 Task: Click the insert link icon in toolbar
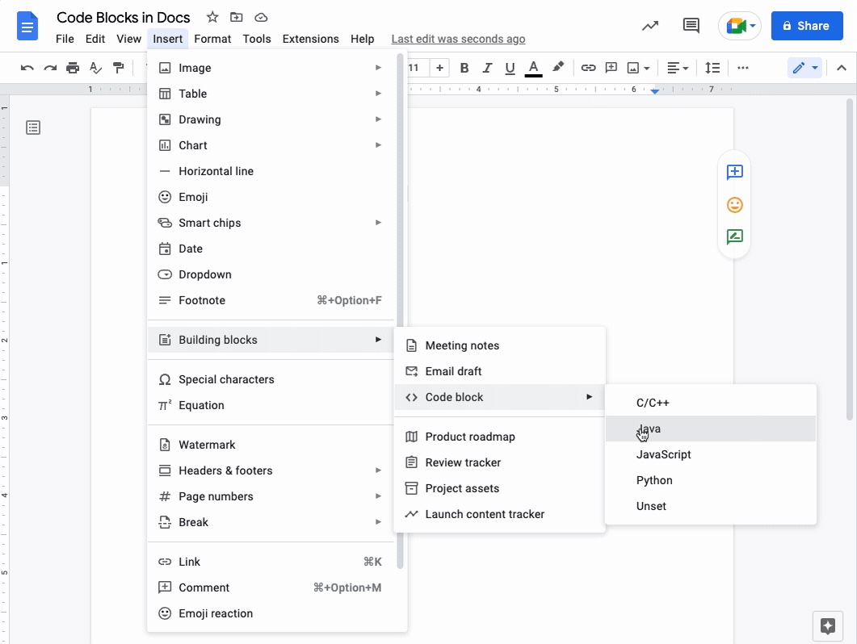(588, 68)
